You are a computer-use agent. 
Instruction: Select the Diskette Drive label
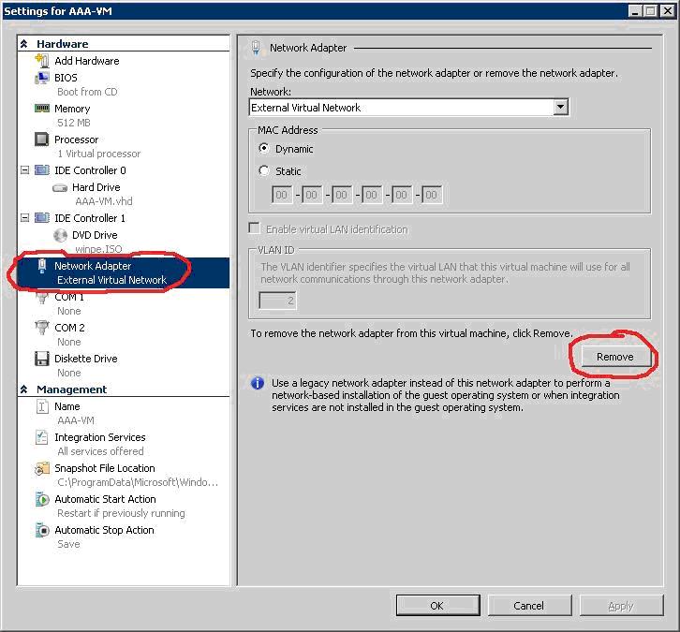click(85, 359)
